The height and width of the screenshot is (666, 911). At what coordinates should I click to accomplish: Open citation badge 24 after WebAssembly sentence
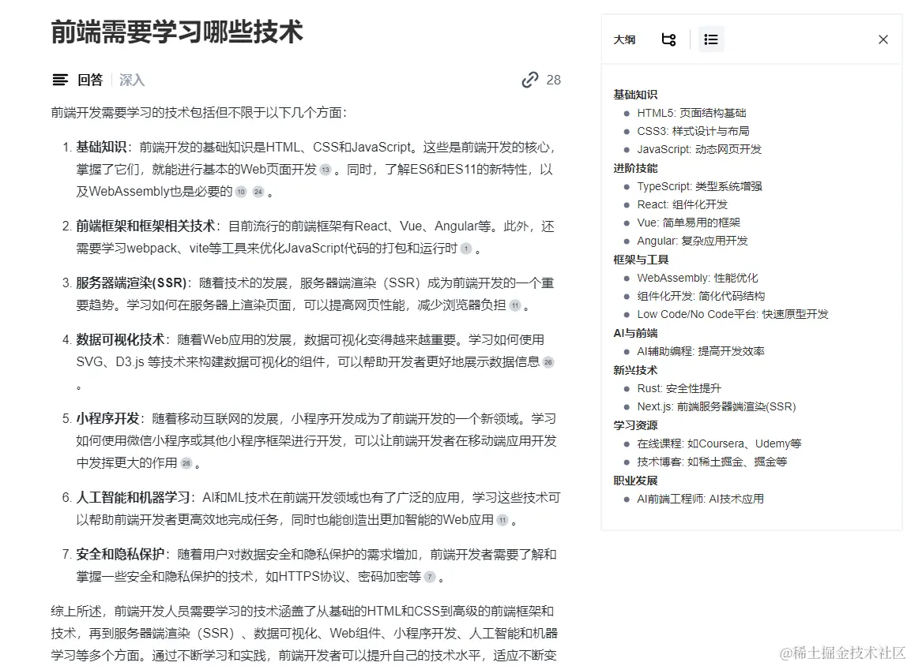click(x=258, y=192)
